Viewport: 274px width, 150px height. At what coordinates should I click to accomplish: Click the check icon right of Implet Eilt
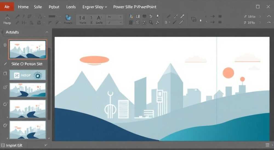coord(46,145)
